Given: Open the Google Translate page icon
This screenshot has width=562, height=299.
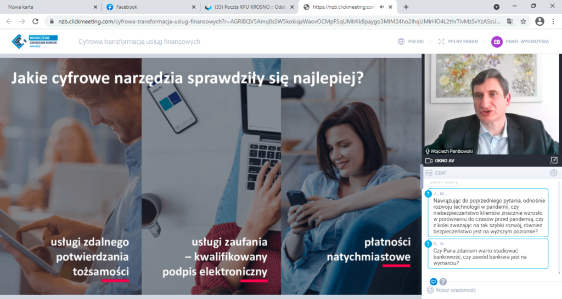Looking at the screenshot, I should 510,21.
